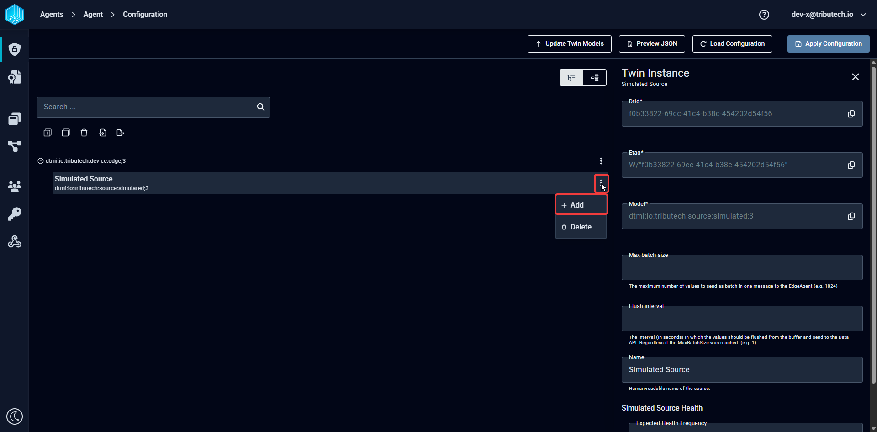Copy the Model value

(x=851, y=216)
